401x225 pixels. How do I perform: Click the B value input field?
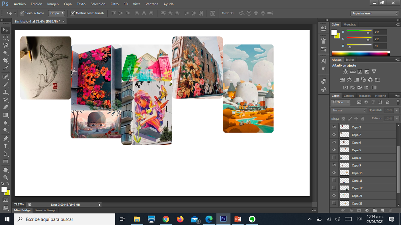click(380, 46)
